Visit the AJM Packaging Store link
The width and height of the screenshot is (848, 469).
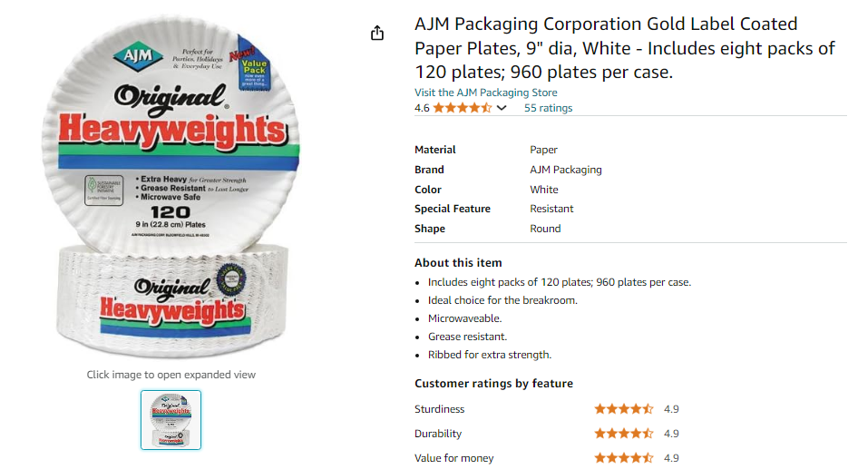485,93
